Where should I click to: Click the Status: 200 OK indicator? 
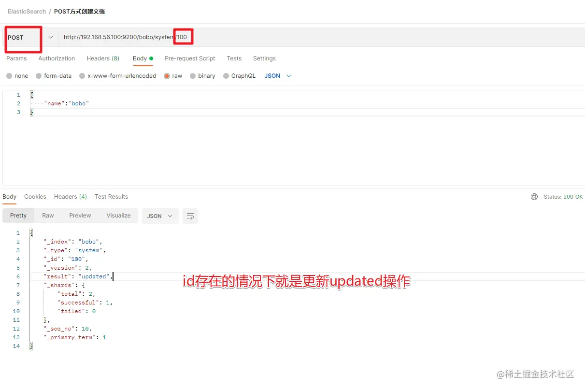tap(563, 197)
